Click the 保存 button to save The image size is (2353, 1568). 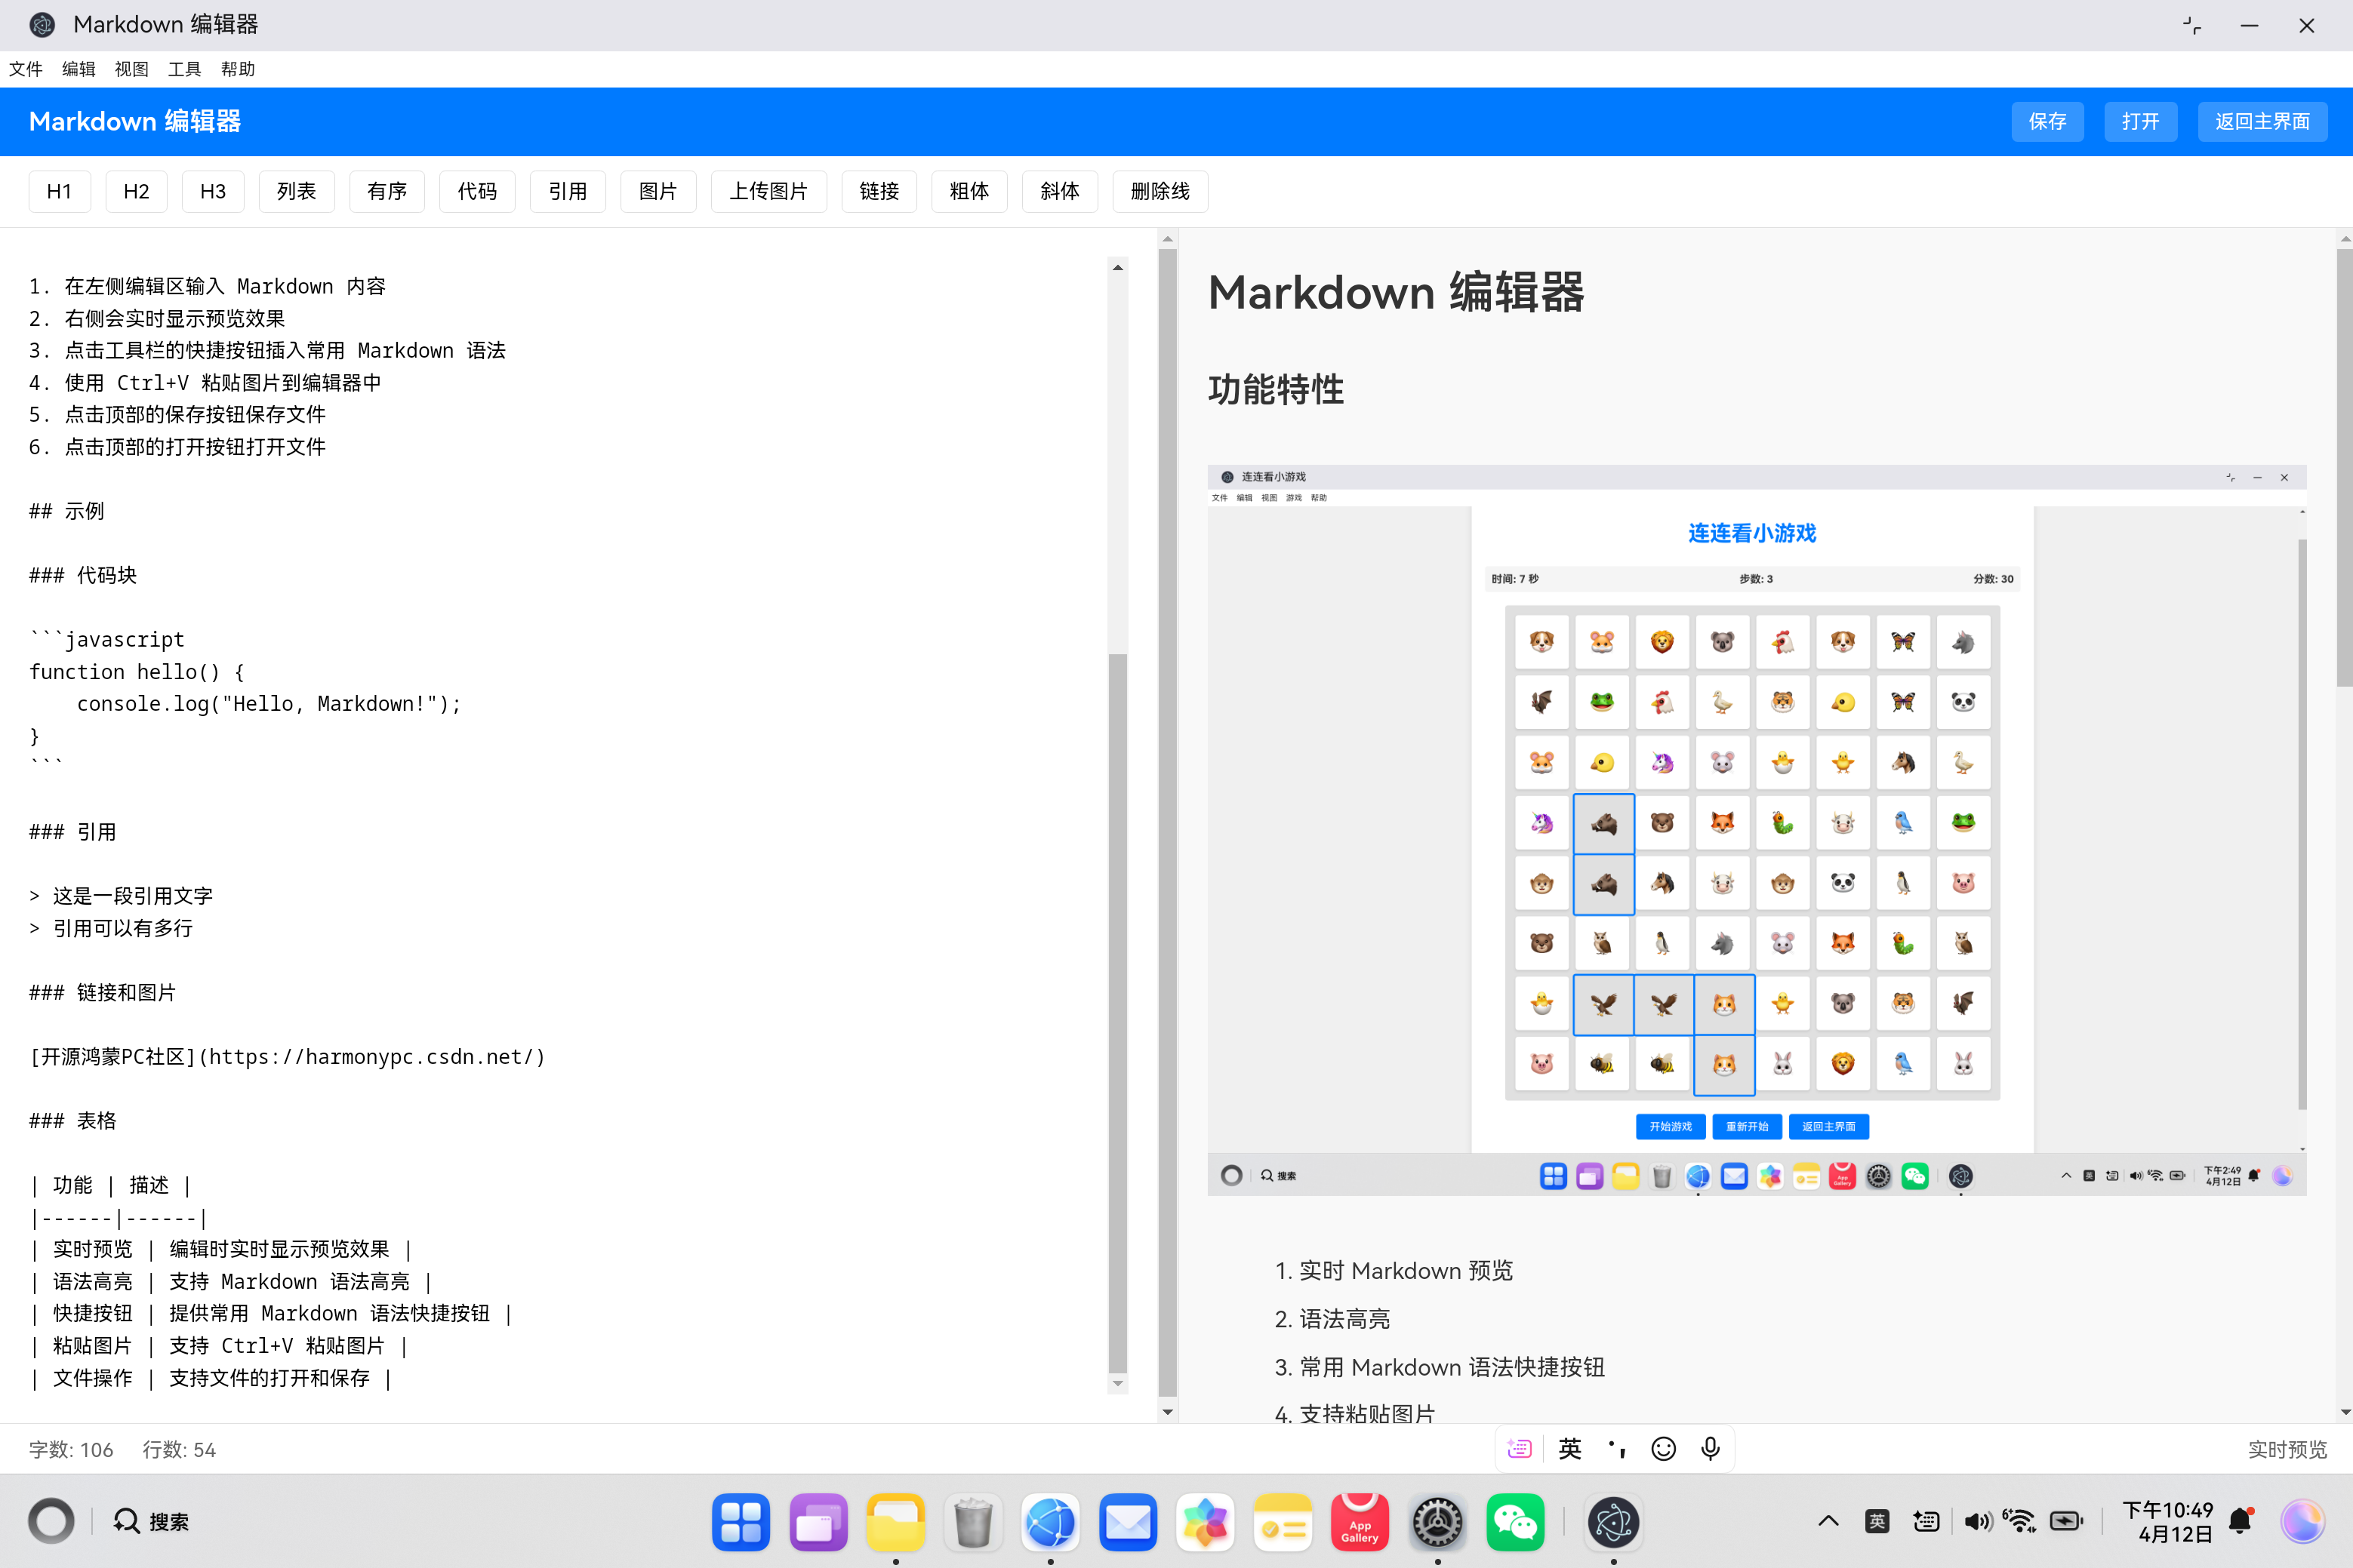2047,121
